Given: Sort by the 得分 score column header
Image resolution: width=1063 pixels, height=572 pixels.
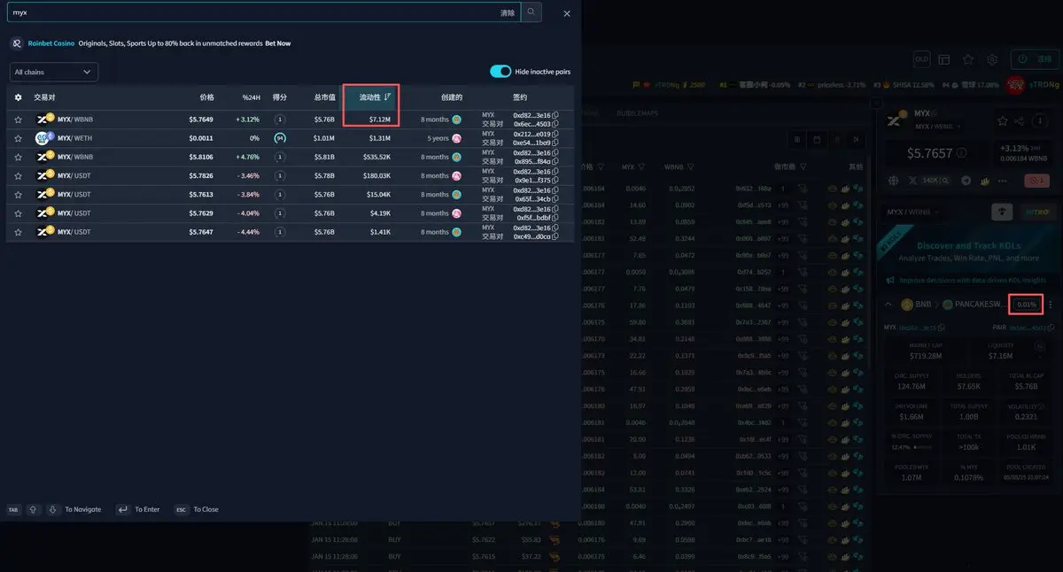Looking at the screenshot, I should pos(279,97).
